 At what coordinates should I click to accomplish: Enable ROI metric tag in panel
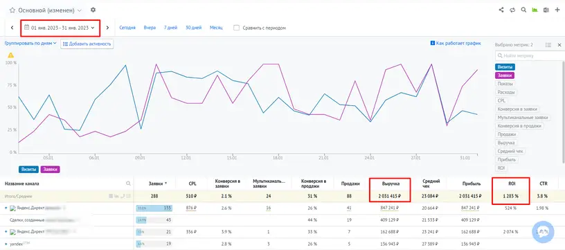click(x=501, y=168)
